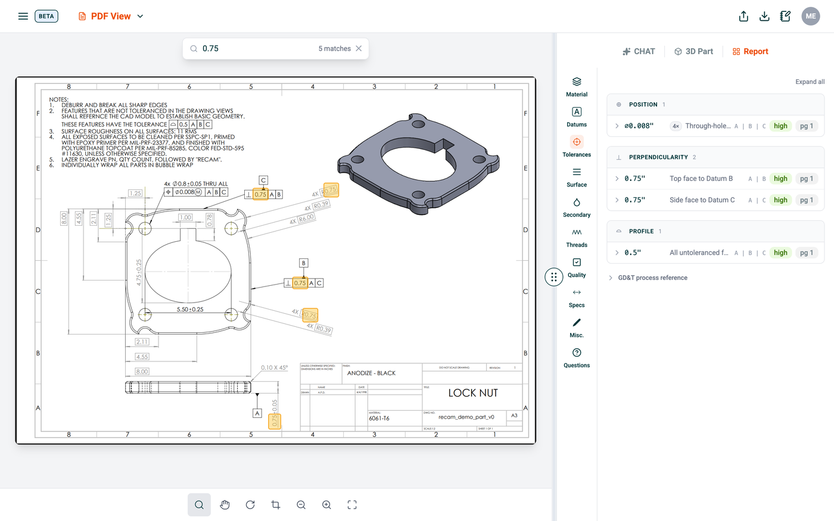The width and height of the screenshot is (834, 521).
Task: Click the 'pg 1' badge on Top face row
Action: pos(807,179)
